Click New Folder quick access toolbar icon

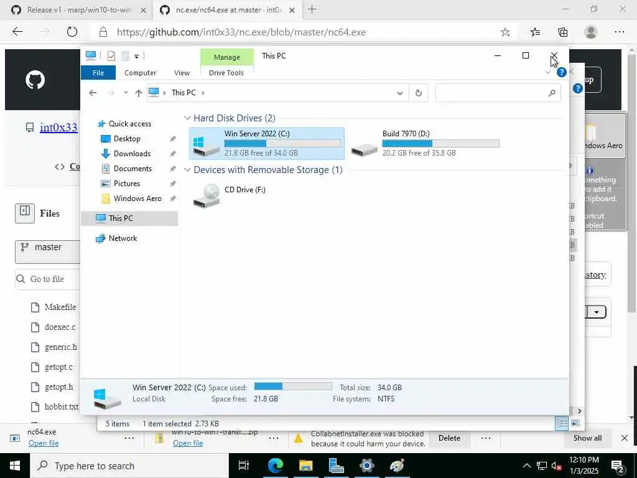click(126, 55)
